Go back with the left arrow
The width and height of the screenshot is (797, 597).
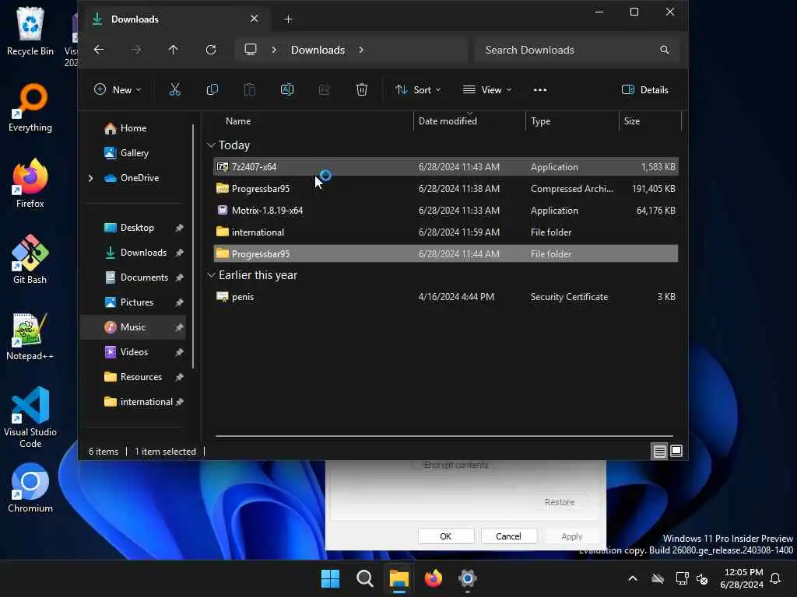tap(99, 50)
